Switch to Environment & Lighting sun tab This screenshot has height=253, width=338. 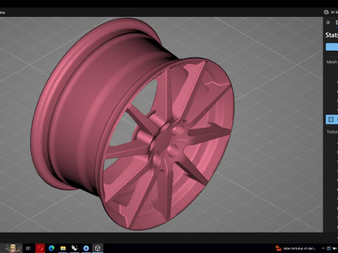pos(328,22)
